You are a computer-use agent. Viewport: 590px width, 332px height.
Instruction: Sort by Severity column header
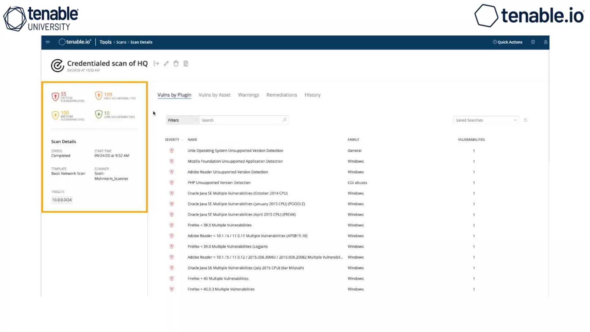click(x=172, y=139)
